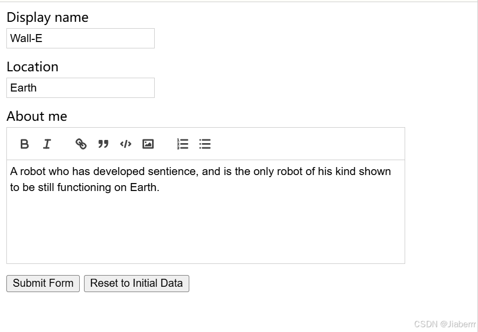Viewport: 478px width, 332px height.
Task: Click the Display name label
Action: pos(47,18)
